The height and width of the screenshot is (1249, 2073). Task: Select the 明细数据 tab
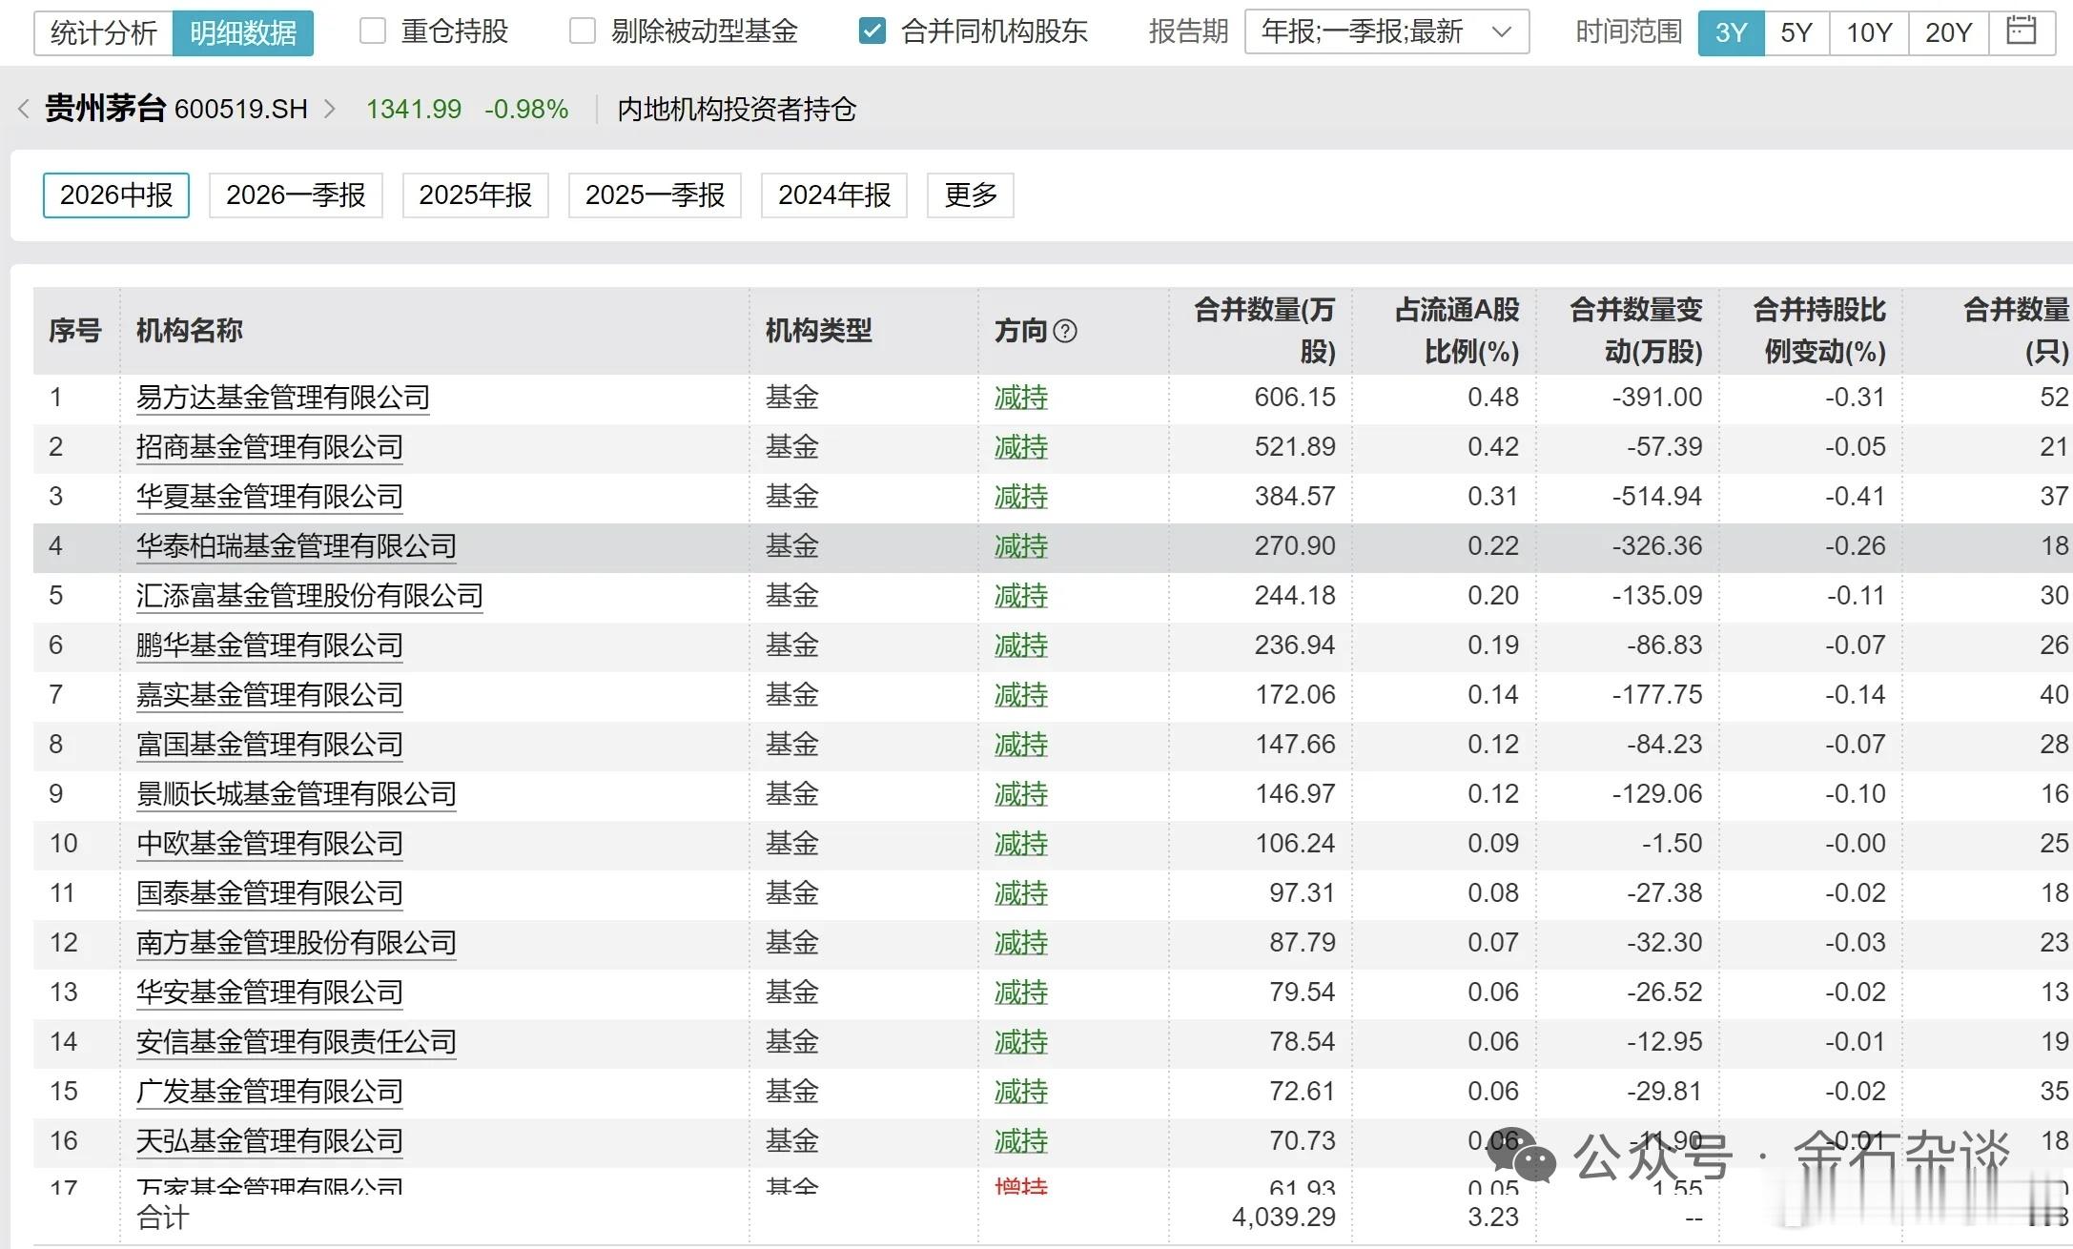pyautogui.click(x=243, y=33)
